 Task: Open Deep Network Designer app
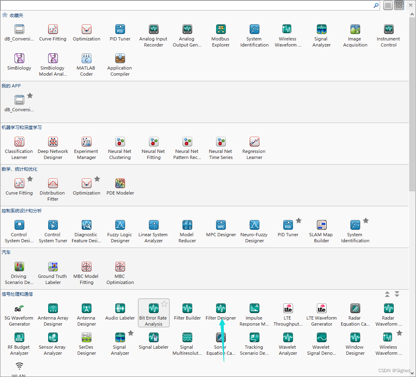[53, 148]
